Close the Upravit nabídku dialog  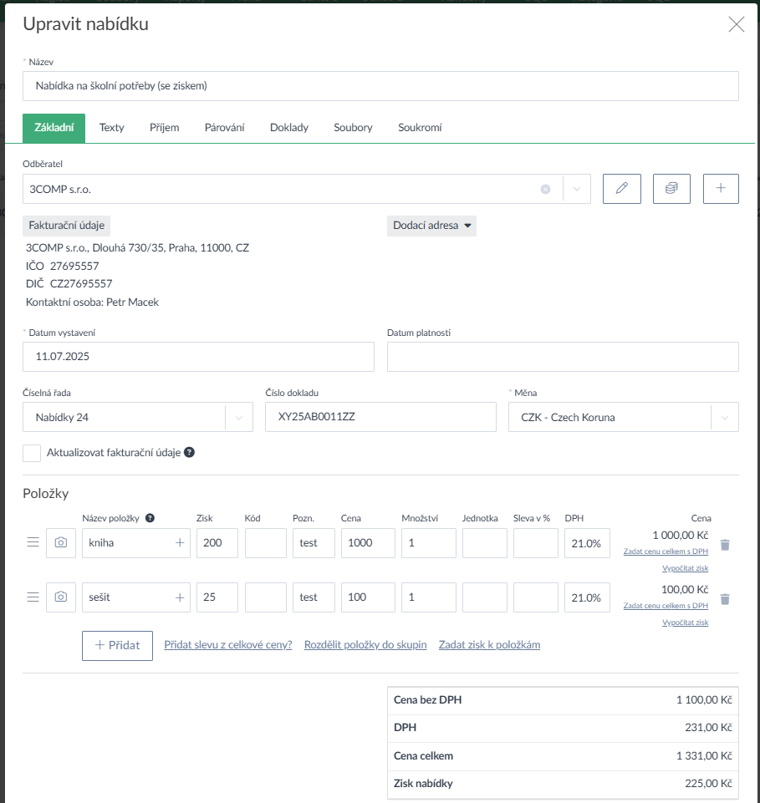click(736, 24)
